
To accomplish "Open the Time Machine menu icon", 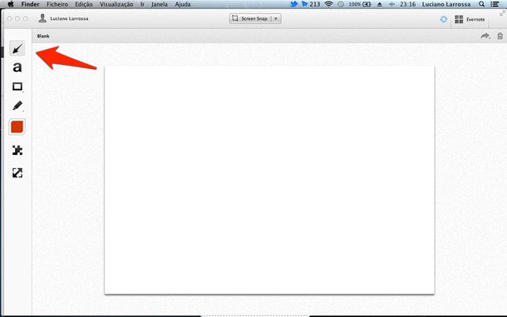I will tap(341, 4).
